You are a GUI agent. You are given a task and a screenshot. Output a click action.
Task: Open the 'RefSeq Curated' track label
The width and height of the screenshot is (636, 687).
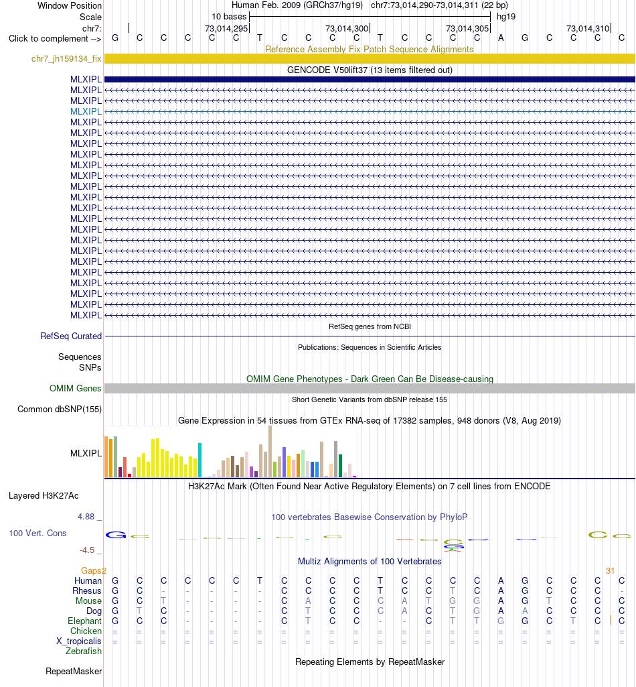71,336
